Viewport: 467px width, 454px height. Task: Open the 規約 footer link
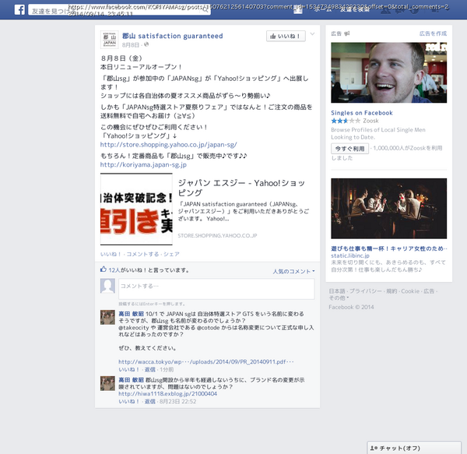[392, 291]
